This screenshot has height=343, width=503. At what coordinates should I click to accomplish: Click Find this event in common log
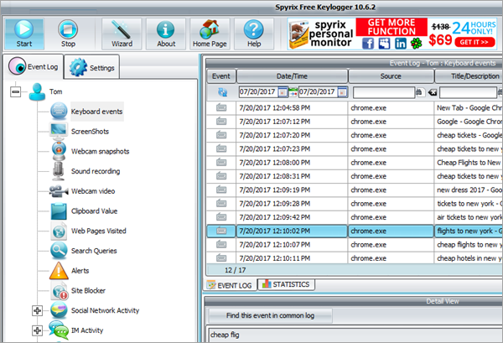pyautogui.click(x=270, y=315)
